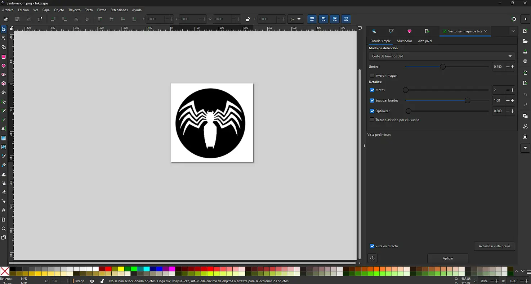
Task: Switch to the Multicolor tab
Action: coord(404,41)
